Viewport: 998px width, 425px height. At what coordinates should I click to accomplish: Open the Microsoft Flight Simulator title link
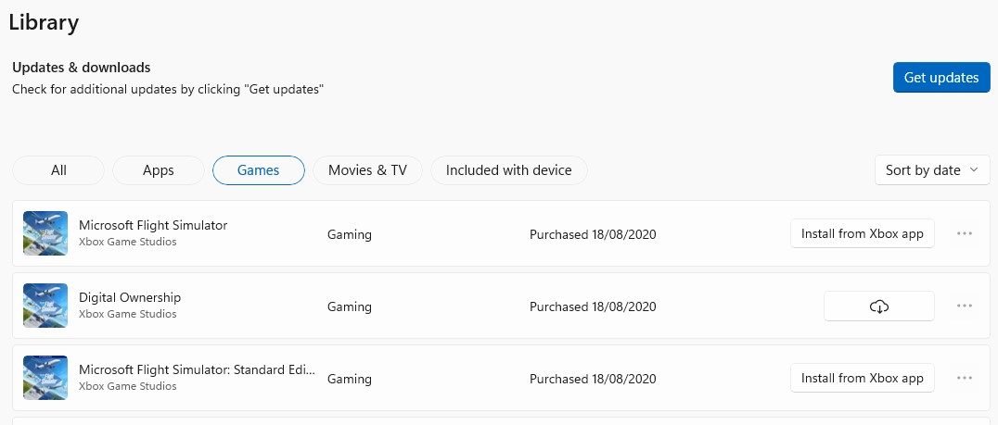tap(153, 225)
